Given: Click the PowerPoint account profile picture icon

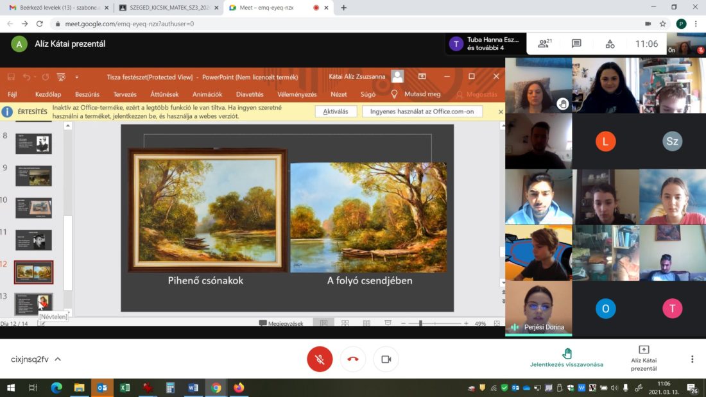Looking at the screenshot, I should pyautogui.click(x=397, y=76).
